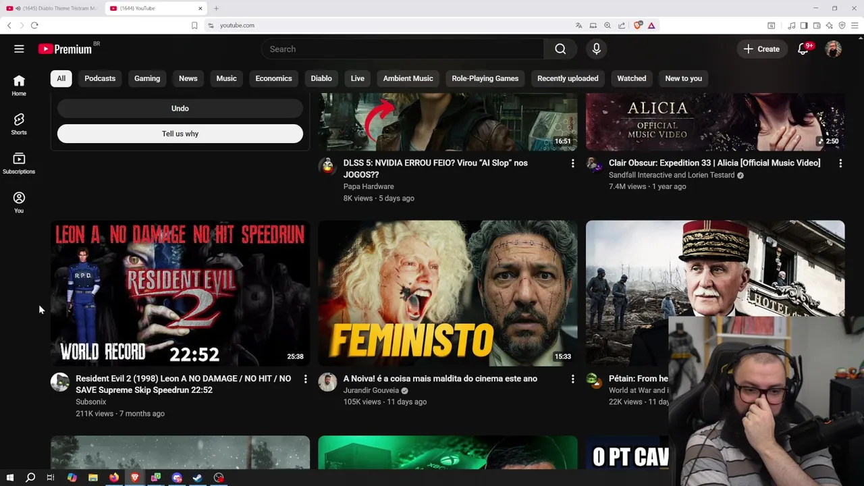Image resolution: width=864 pixels, height=486 pixels.
Task: Visit the Jurandir Gouveia channel name
Action: 371,390
